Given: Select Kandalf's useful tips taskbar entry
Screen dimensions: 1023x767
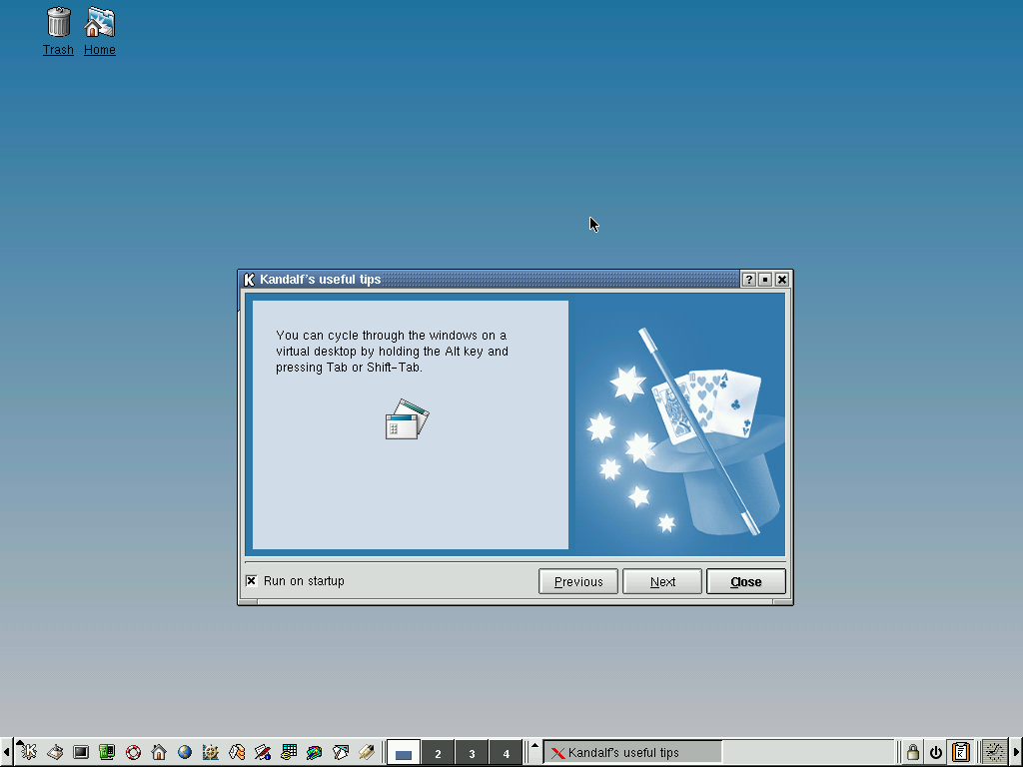Looking at the screenshot, I should 632,752.
